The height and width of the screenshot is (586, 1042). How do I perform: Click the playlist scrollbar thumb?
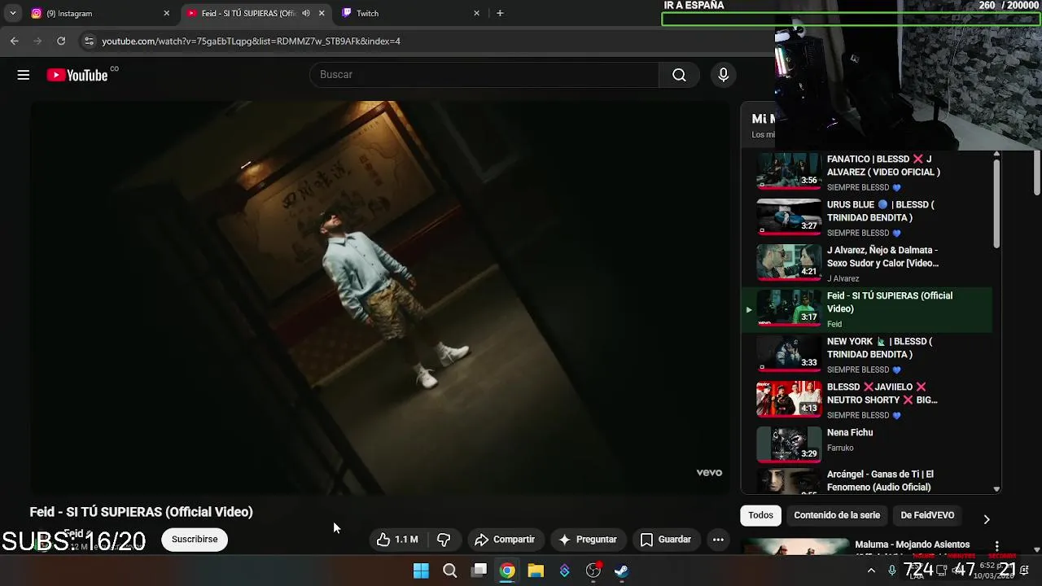click(x=996, y=203)
